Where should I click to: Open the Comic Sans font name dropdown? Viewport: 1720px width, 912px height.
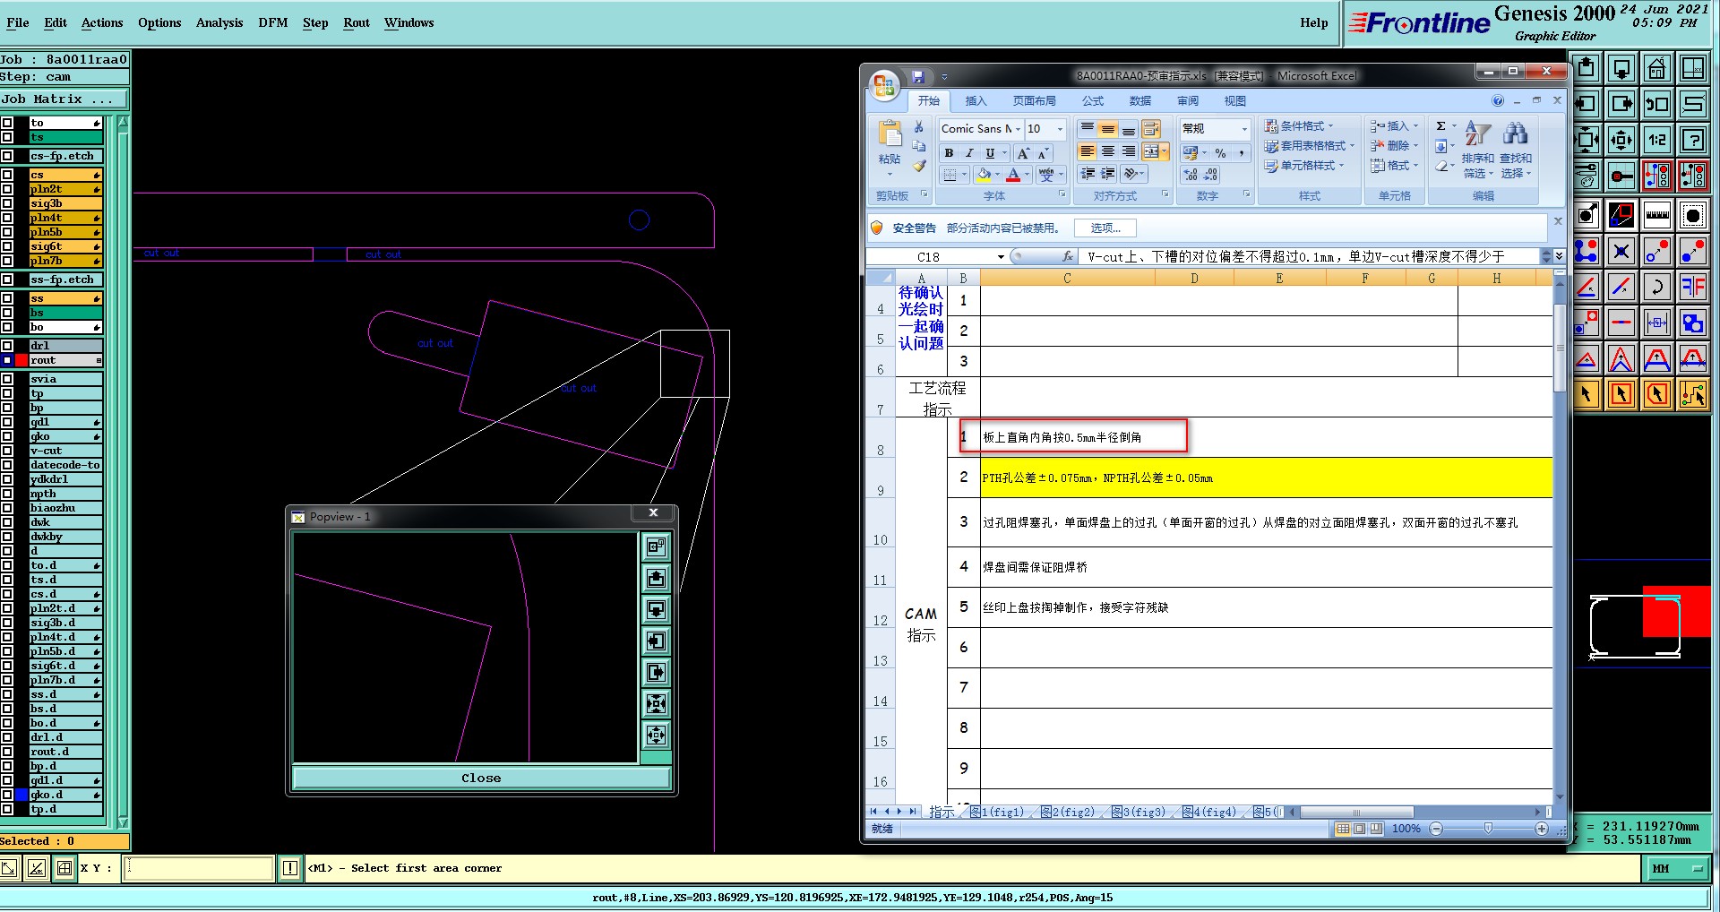(1017, 129)
